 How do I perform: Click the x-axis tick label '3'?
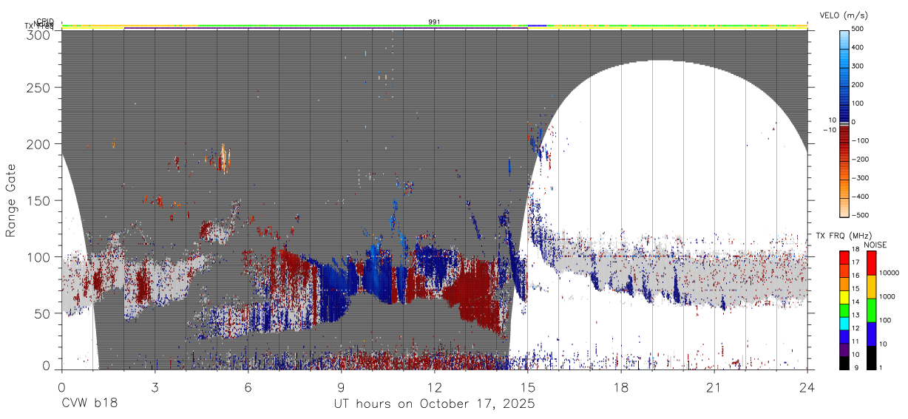click(155, 386)
